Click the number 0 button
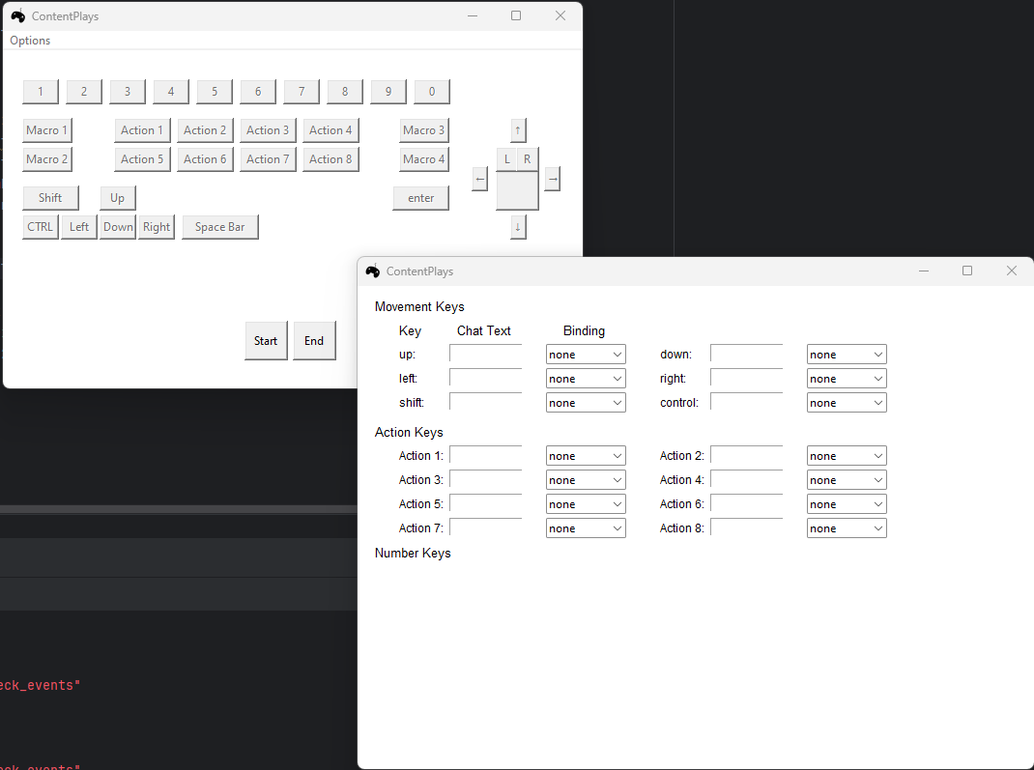The height and width of the screenshot is (770, 1034). pos(432,92)
